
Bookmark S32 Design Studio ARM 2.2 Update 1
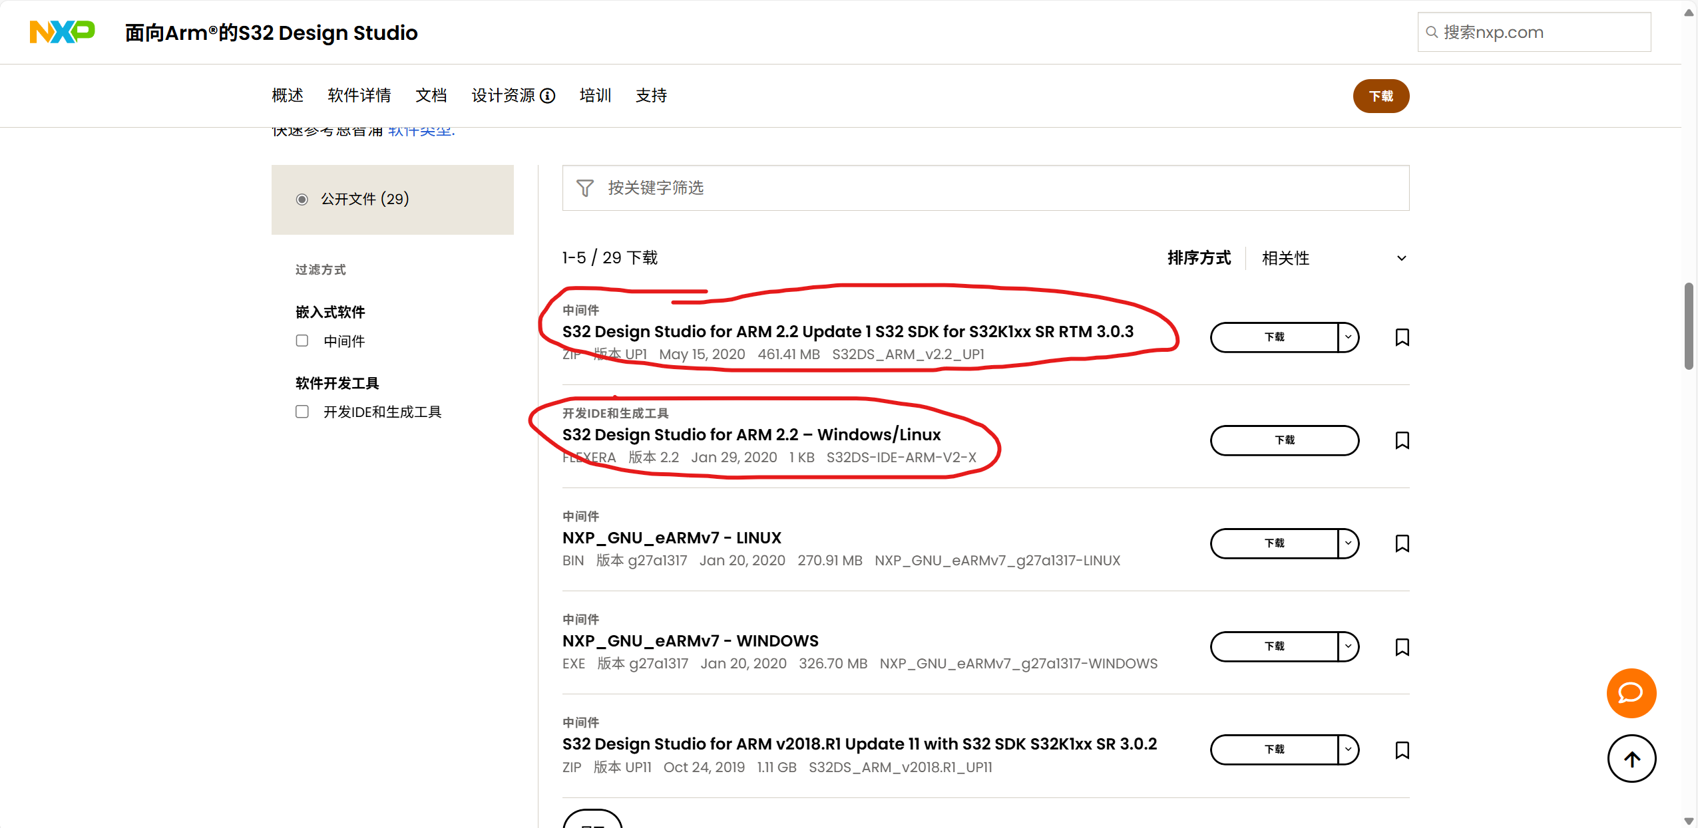(x=1402, y=337)
